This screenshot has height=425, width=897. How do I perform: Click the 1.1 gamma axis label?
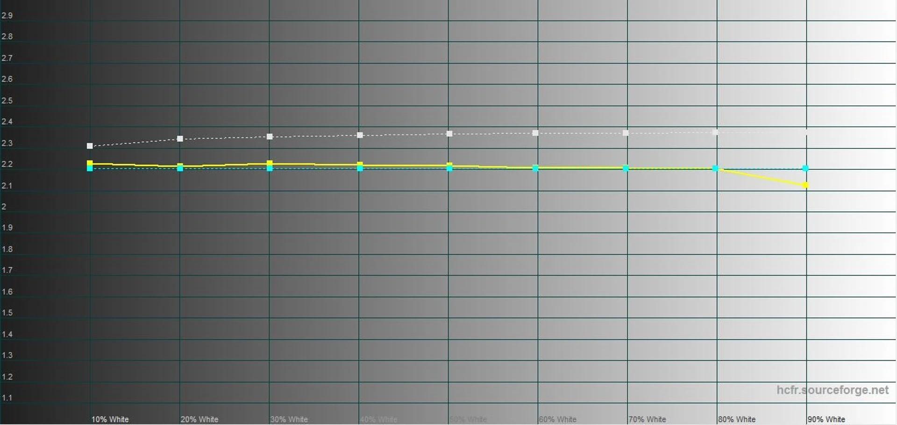tap(7, 398)
